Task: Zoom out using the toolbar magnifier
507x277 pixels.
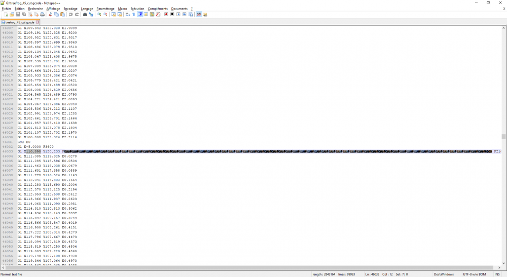Action: [x=105, y=14]
